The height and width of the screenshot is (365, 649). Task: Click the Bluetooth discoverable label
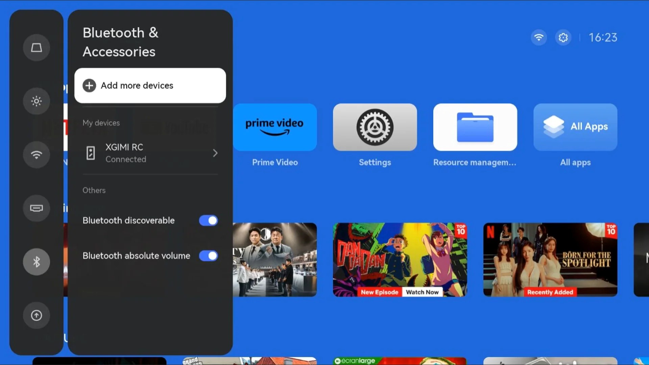128,221
